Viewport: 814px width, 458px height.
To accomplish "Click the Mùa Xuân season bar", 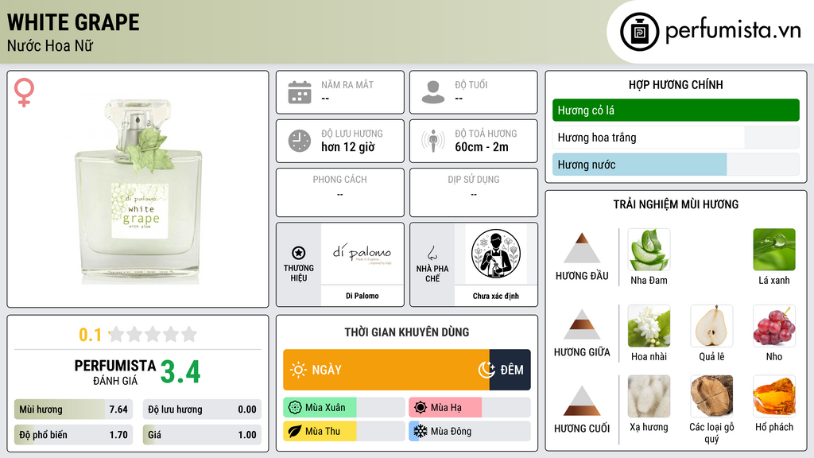I will click(344, 408).
